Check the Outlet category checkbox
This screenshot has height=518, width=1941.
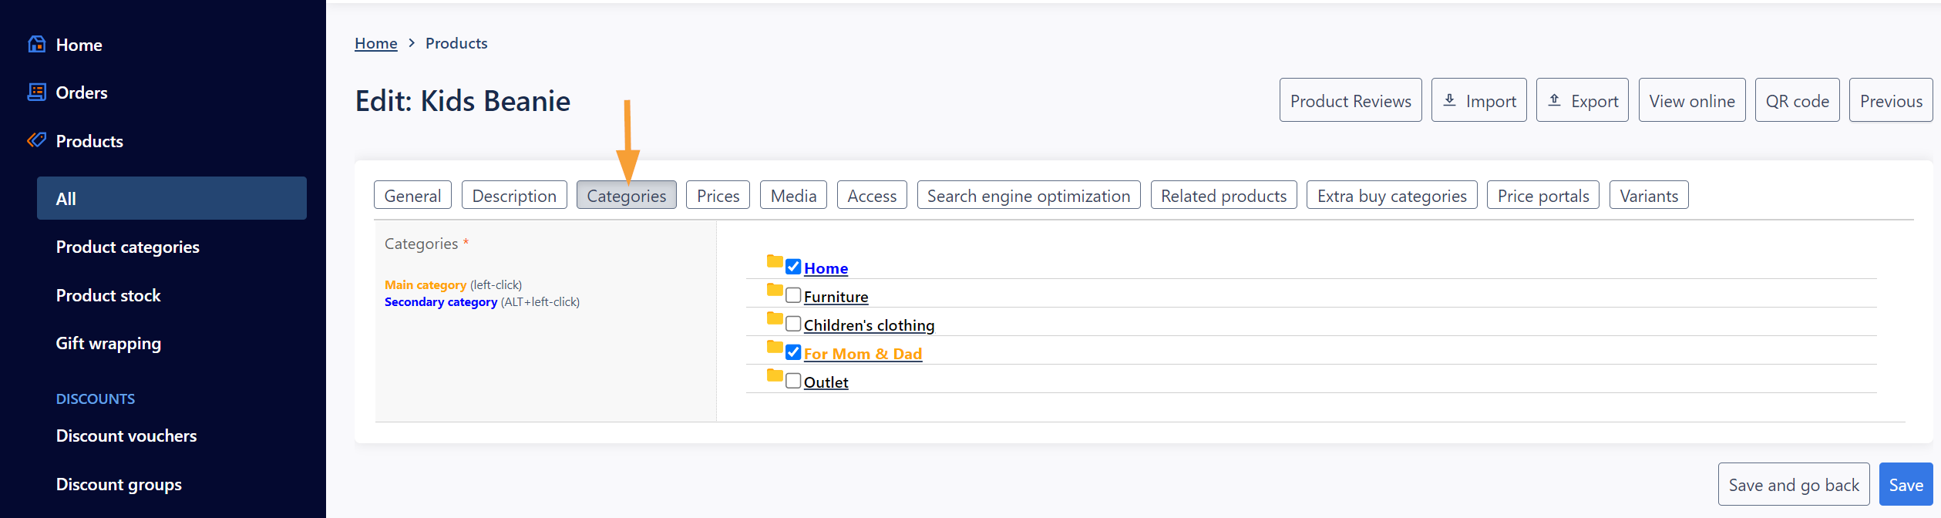(793, 381)
